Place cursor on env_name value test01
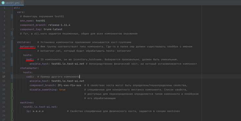 (x=40, y=21)
